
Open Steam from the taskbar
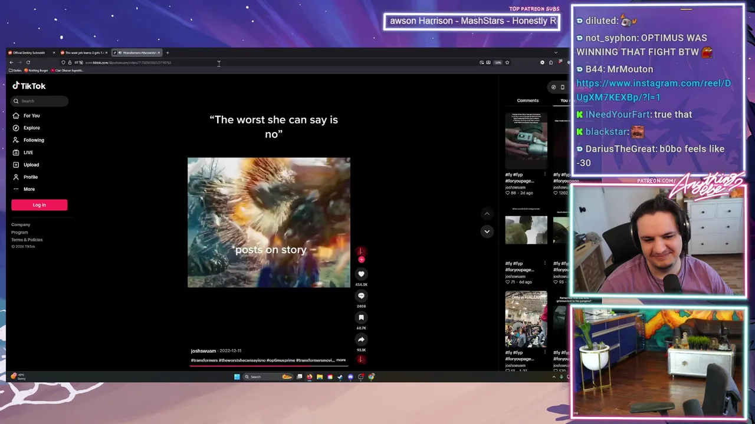point(340,377)
